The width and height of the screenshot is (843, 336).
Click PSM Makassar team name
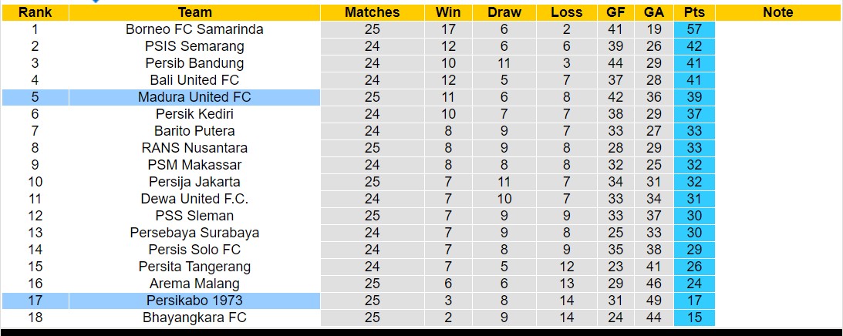[194, 165]
